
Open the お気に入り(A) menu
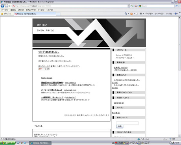pos(31,10)
